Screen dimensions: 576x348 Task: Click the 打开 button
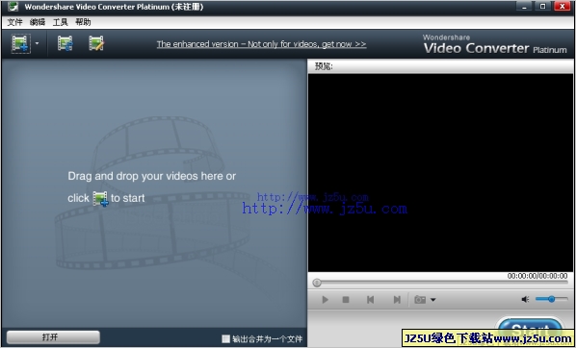pos(53,337)
